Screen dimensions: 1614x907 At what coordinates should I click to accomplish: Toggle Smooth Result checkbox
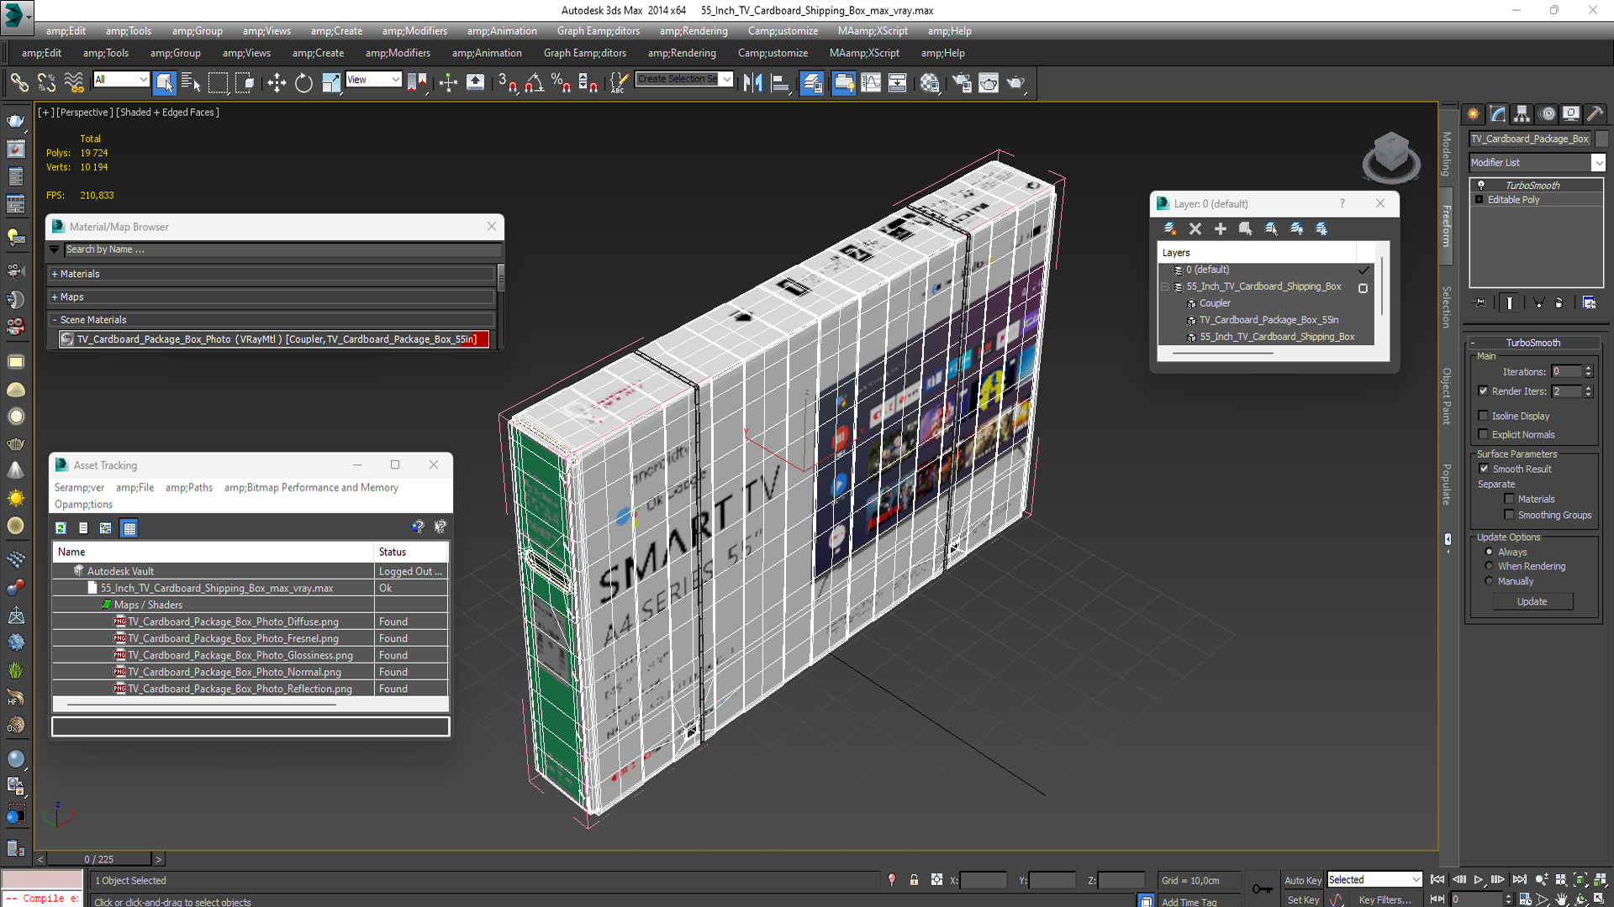1484,469
